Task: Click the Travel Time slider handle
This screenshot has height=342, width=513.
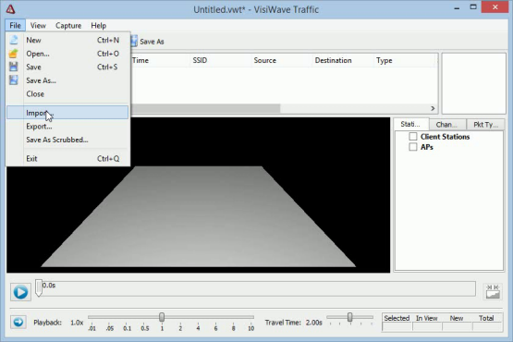Action: (x=349, y=317)
